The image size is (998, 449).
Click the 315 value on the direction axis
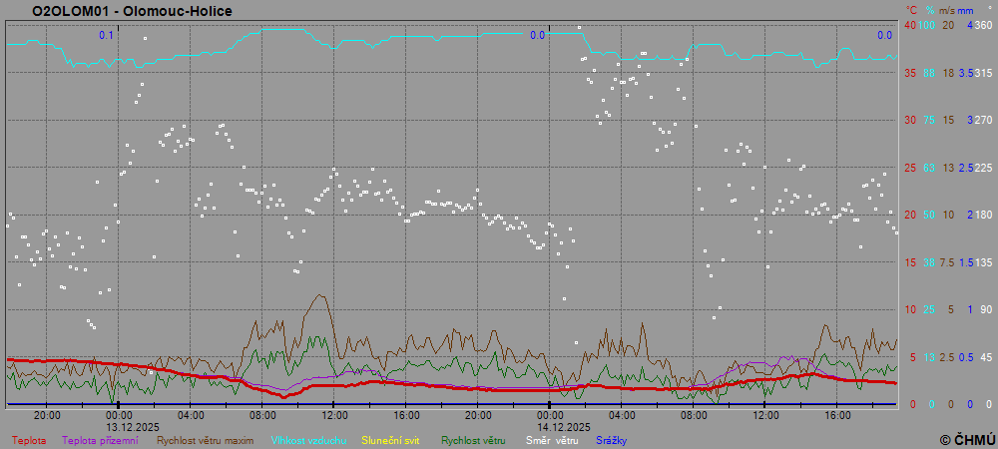[x=983, y=73]
